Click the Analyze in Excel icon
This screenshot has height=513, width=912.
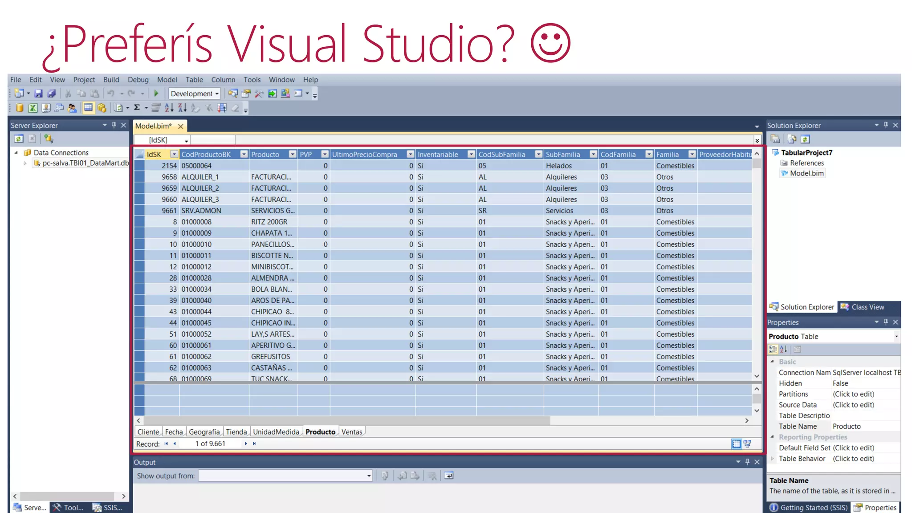coord(33,108)
